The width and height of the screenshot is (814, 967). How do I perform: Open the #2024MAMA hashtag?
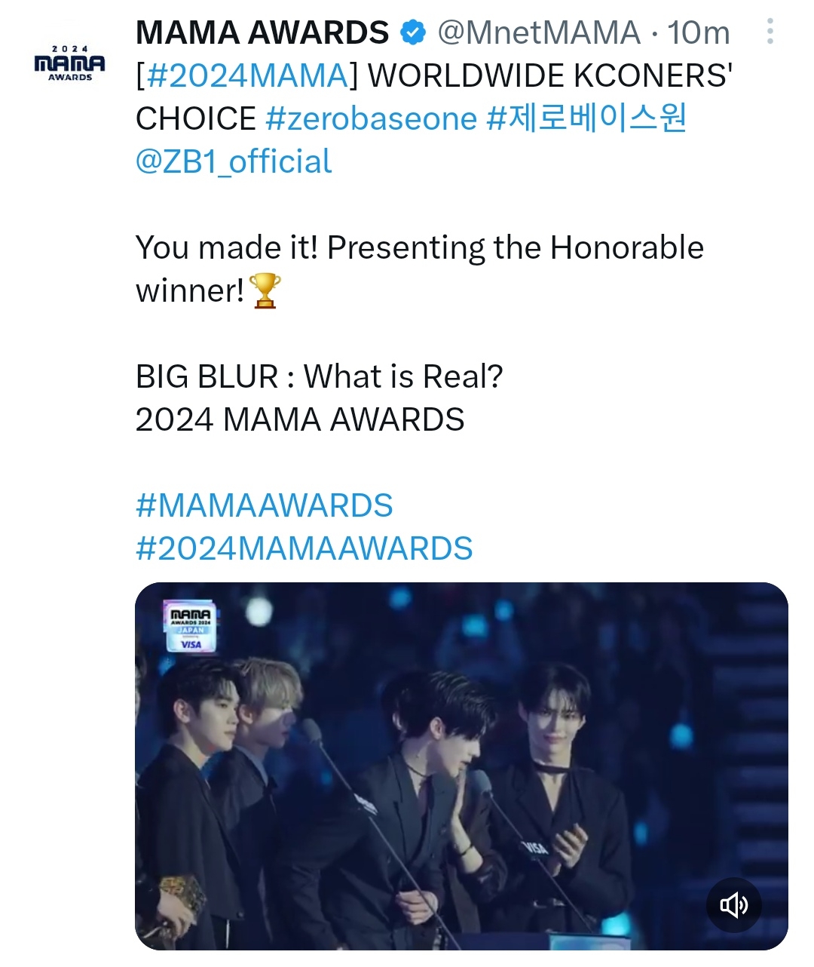click(x=246, y=75)
